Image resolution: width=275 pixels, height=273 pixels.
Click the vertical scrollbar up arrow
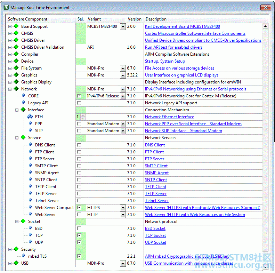point(265,26)
